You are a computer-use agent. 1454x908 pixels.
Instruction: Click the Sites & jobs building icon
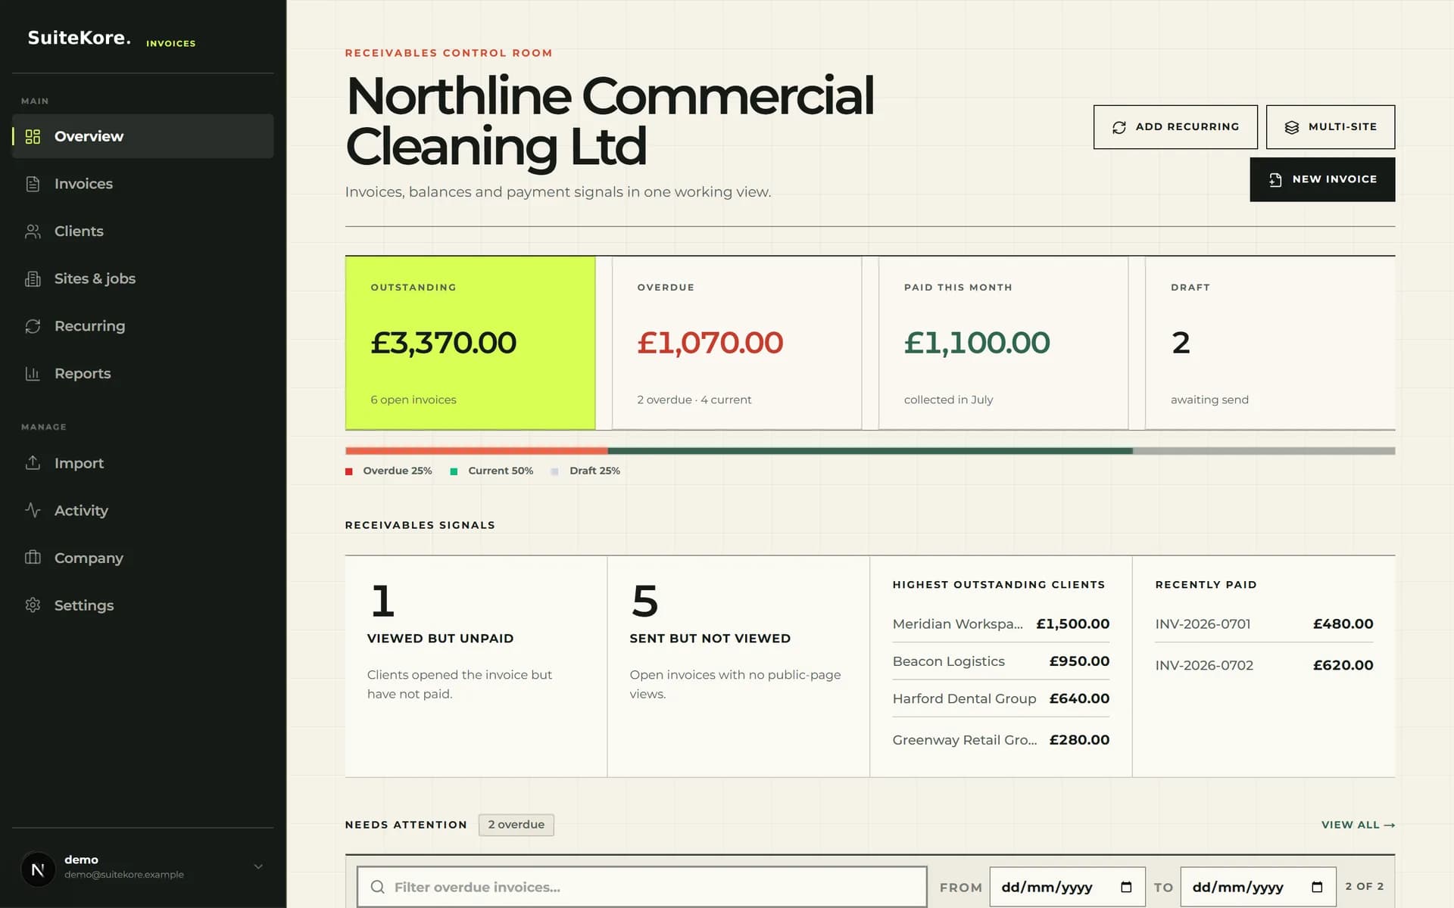[33, 278]
